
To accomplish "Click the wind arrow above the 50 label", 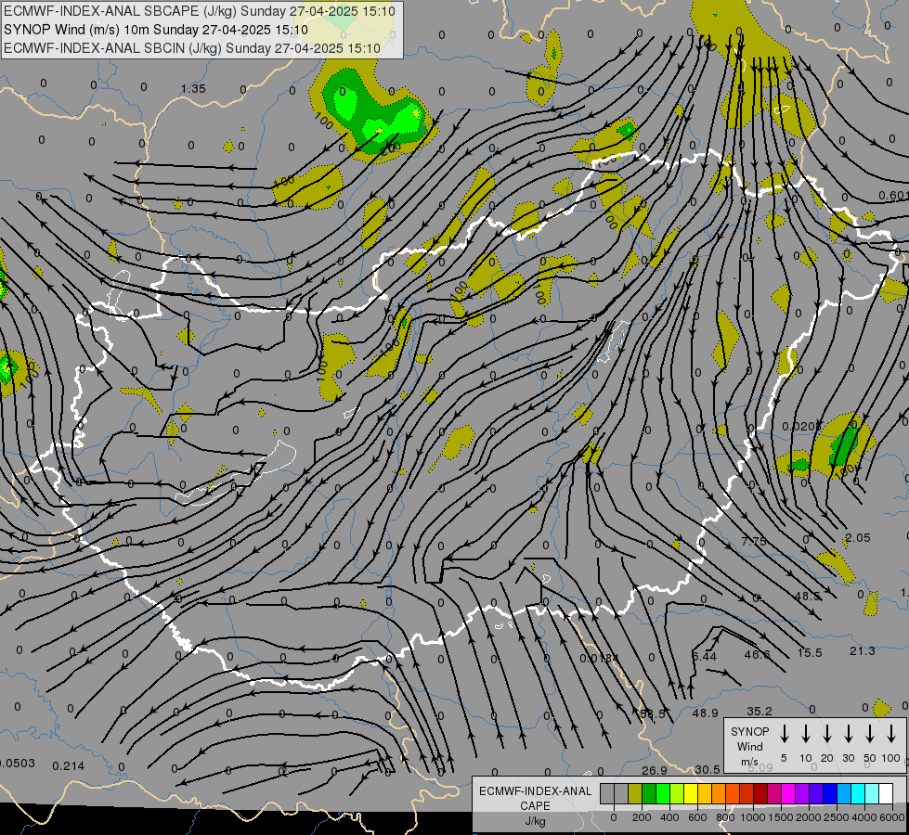I will pos(870,734).
